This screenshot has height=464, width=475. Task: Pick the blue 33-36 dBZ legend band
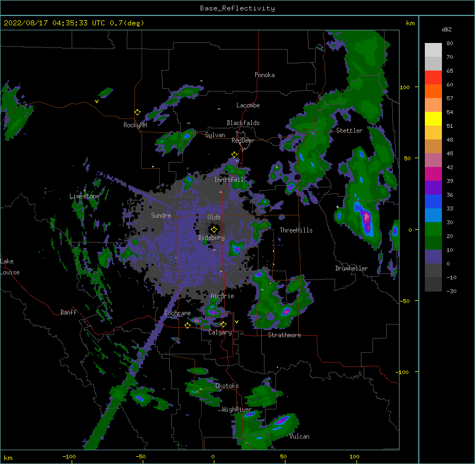(433, 201)
